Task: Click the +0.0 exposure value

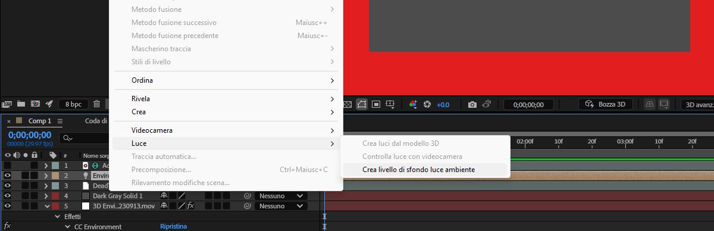Action: [443, 105]
